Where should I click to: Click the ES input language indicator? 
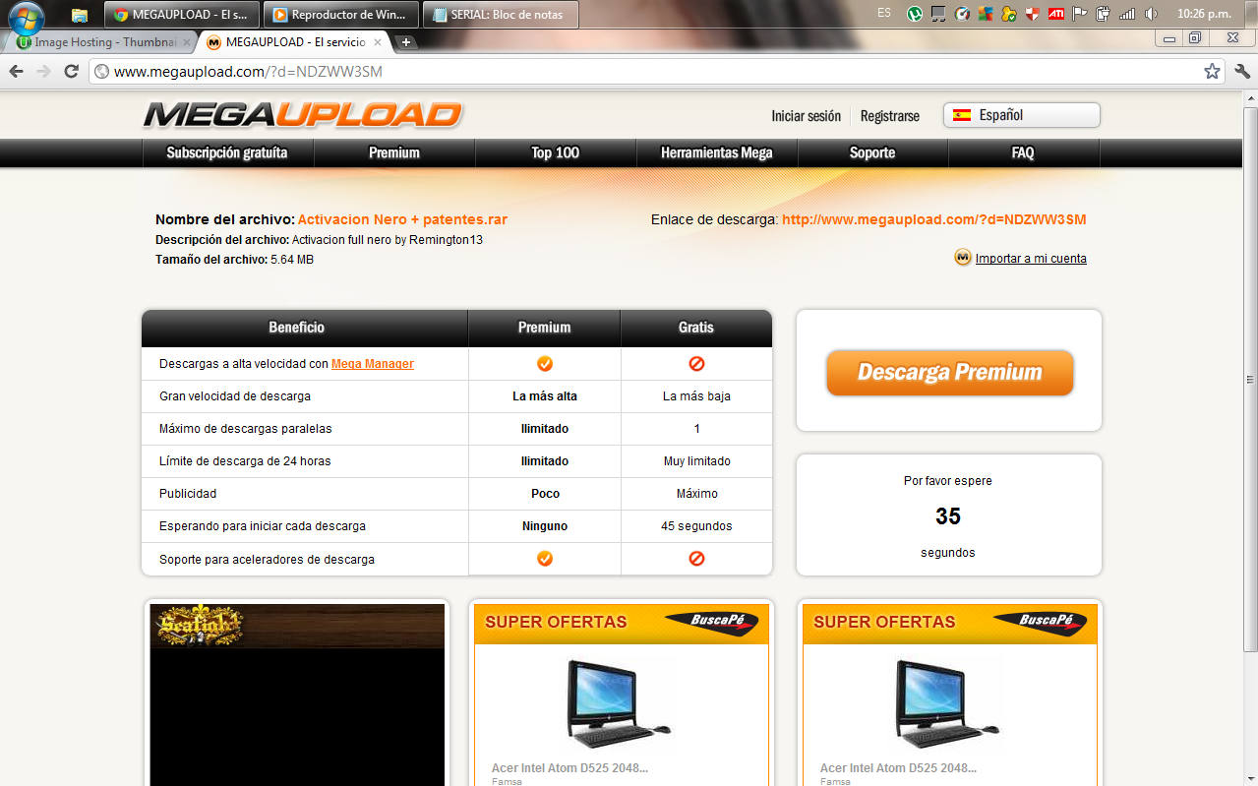tap(884, 13)
